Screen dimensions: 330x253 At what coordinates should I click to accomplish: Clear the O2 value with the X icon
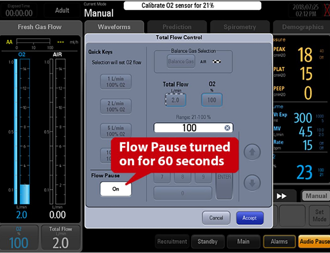point(227,128)
